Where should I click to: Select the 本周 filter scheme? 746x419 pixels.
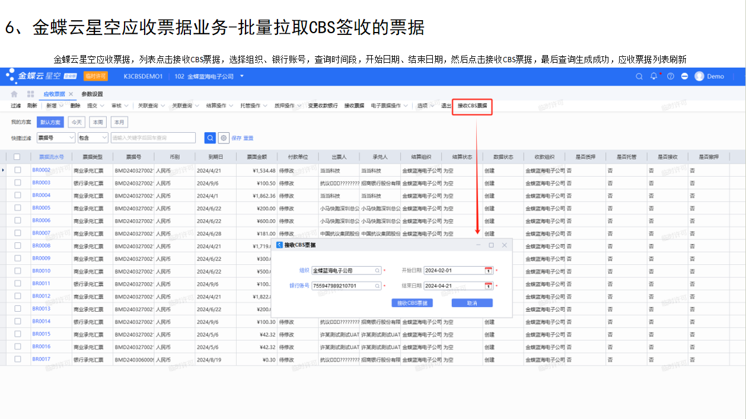[98, 122]
